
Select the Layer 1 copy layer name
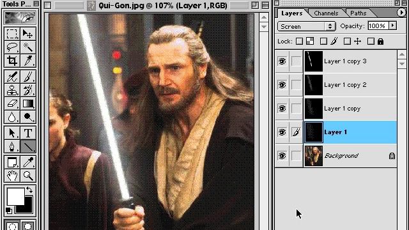click(343, 109)
